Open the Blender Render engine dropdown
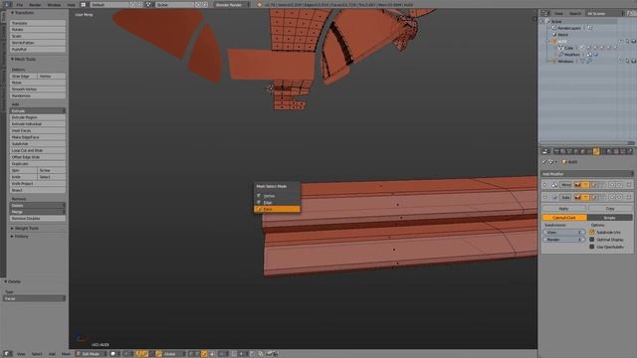The image size is (637, 358). click(x=231, y=4)
